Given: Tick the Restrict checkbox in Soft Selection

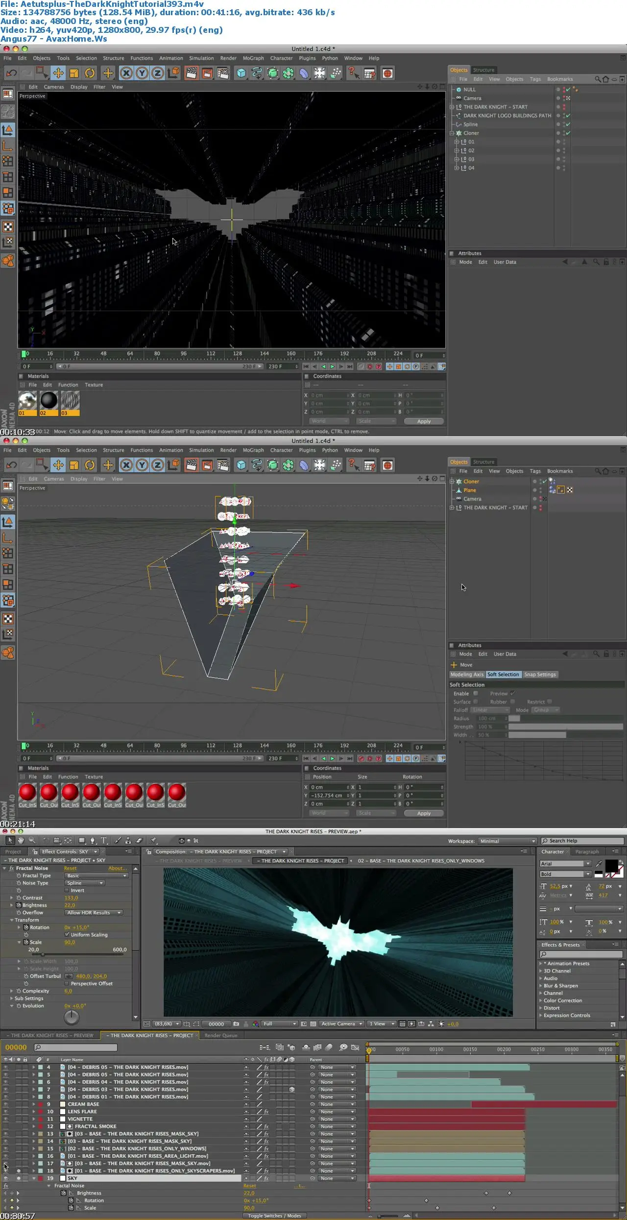Looking at the screenshot, I should [x=549, y=702].
